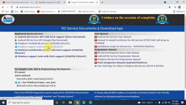Click PDF icon beside Android RD Service User Manual
Viewport: 186px width, 105px height.
point(96,37)
